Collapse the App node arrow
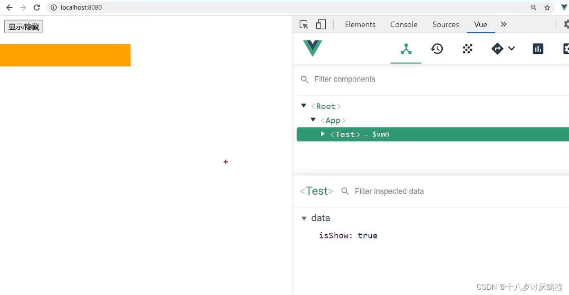Image resolution: width=569 pixels, height=295 pixels. coord(313,120)
